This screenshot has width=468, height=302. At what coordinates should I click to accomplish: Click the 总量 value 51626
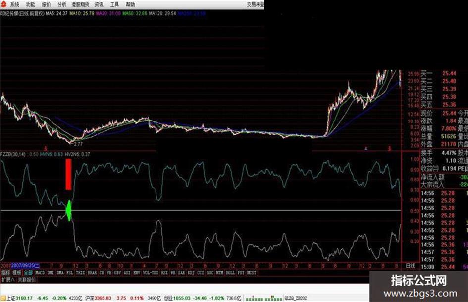point(449,136)
